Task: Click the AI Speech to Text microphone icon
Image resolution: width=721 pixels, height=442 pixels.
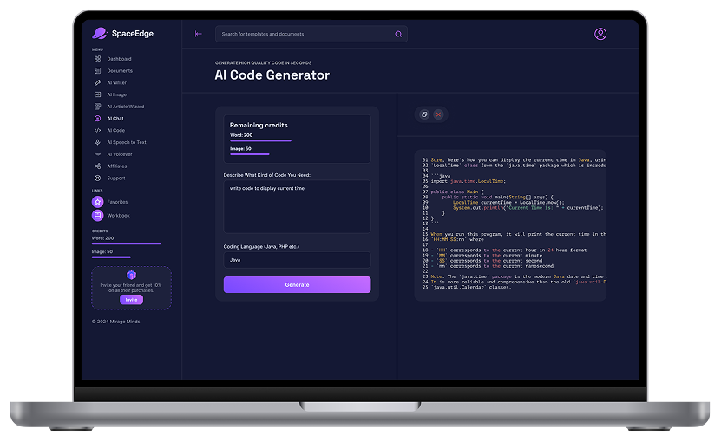Action: [x=97, y=142]
